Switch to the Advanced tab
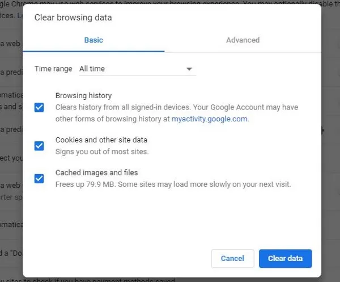The image size is (340, 282). 243,40
